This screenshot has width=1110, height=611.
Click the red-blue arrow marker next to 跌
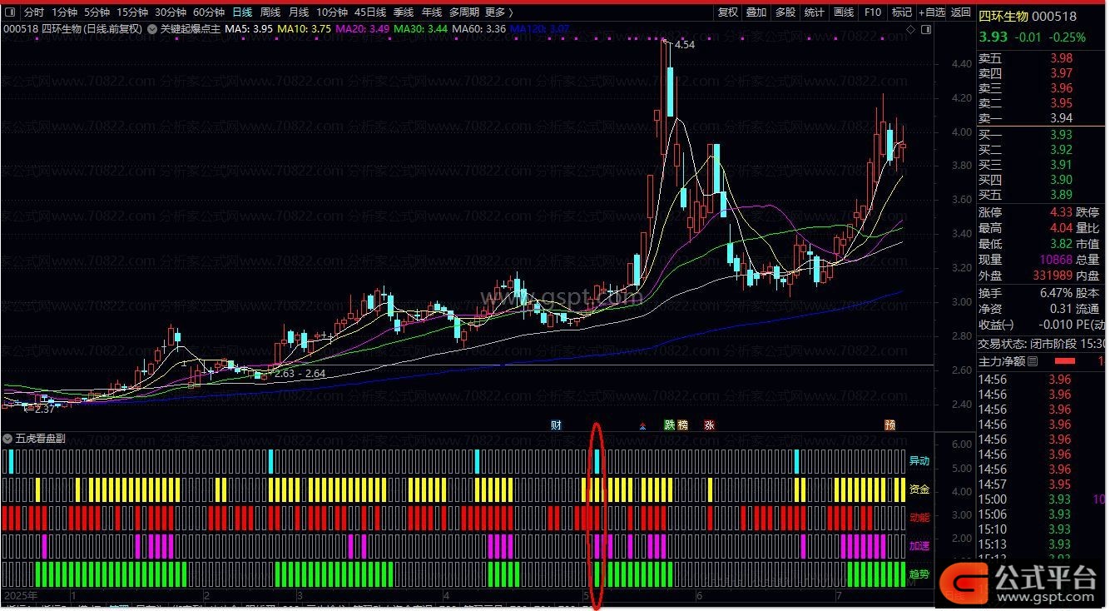click(x=642, y=426)
